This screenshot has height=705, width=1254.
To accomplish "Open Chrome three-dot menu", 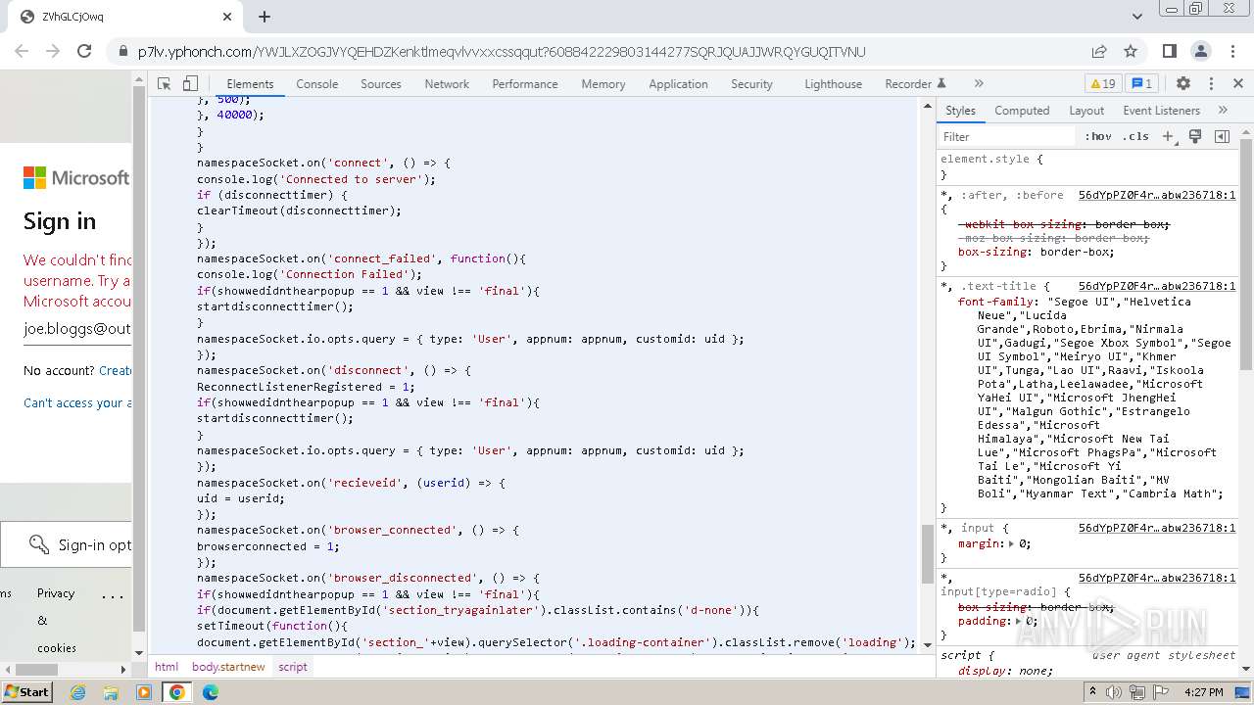I will click(1232, 51).
